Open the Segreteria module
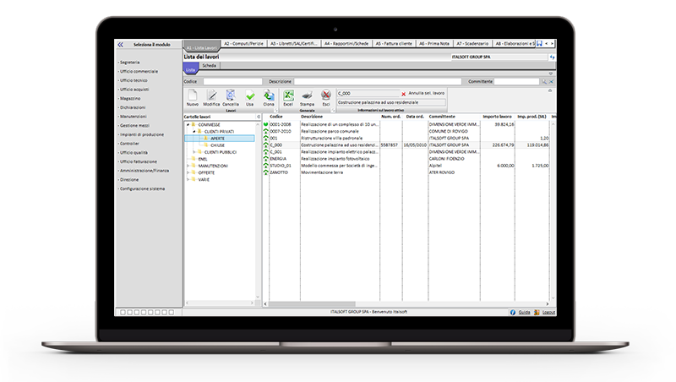This screenshot has width=676, height=382. (130, 63)
